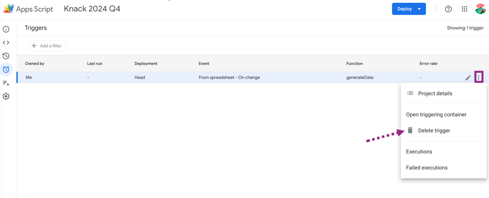
Task: Click the Apps Script logo
Action: coord(9,9)
